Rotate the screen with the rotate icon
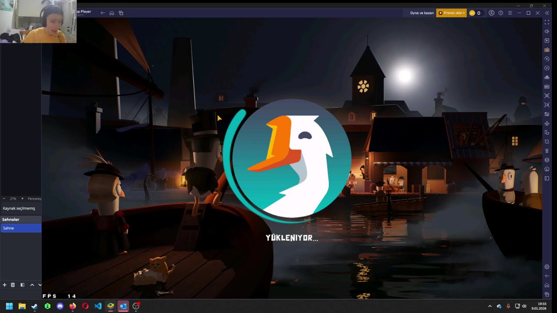Viewport: 557px width, 313px height. tap(547, 142)
